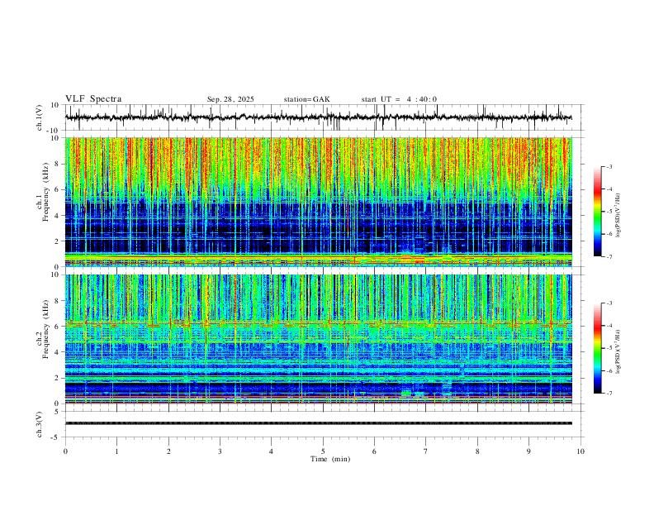Click the 'VLF Spectra' title text
The image size is (654, 506).
93,99
